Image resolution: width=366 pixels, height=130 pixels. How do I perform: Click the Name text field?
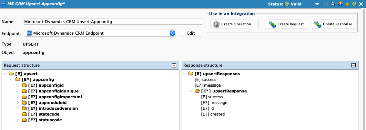tap(113, 22)
